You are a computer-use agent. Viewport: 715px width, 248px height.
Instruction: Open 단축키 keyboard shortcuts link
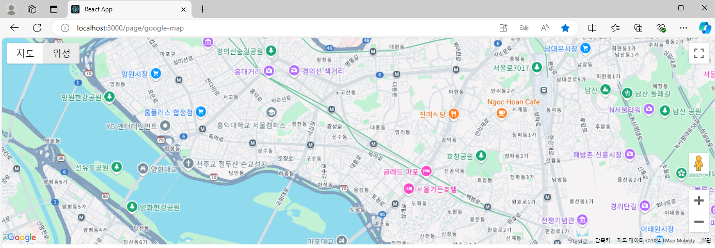(602, 240)
